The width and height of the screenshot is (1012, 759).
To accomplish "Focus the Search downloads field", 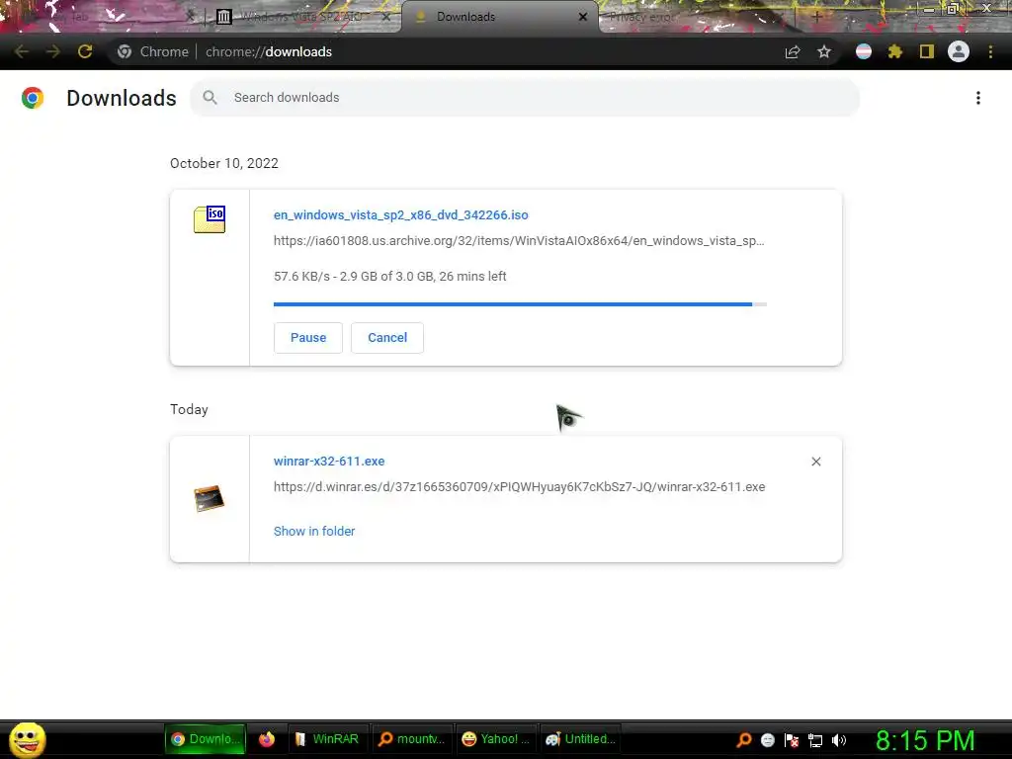I will pos(525,98).
